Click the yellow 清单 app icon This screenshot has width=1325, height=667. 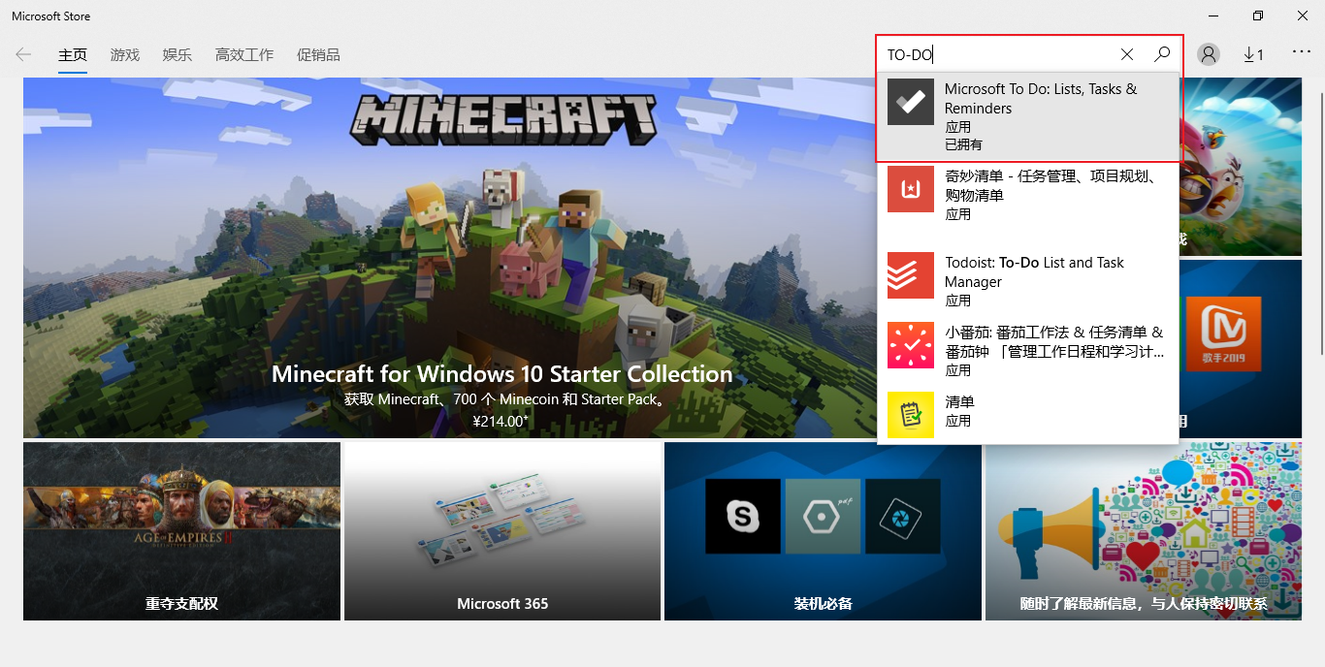911,415
